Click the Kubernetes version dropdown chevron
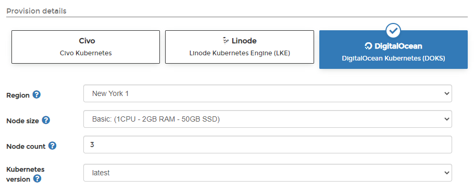The image size is (474, 192). point(447,173)
